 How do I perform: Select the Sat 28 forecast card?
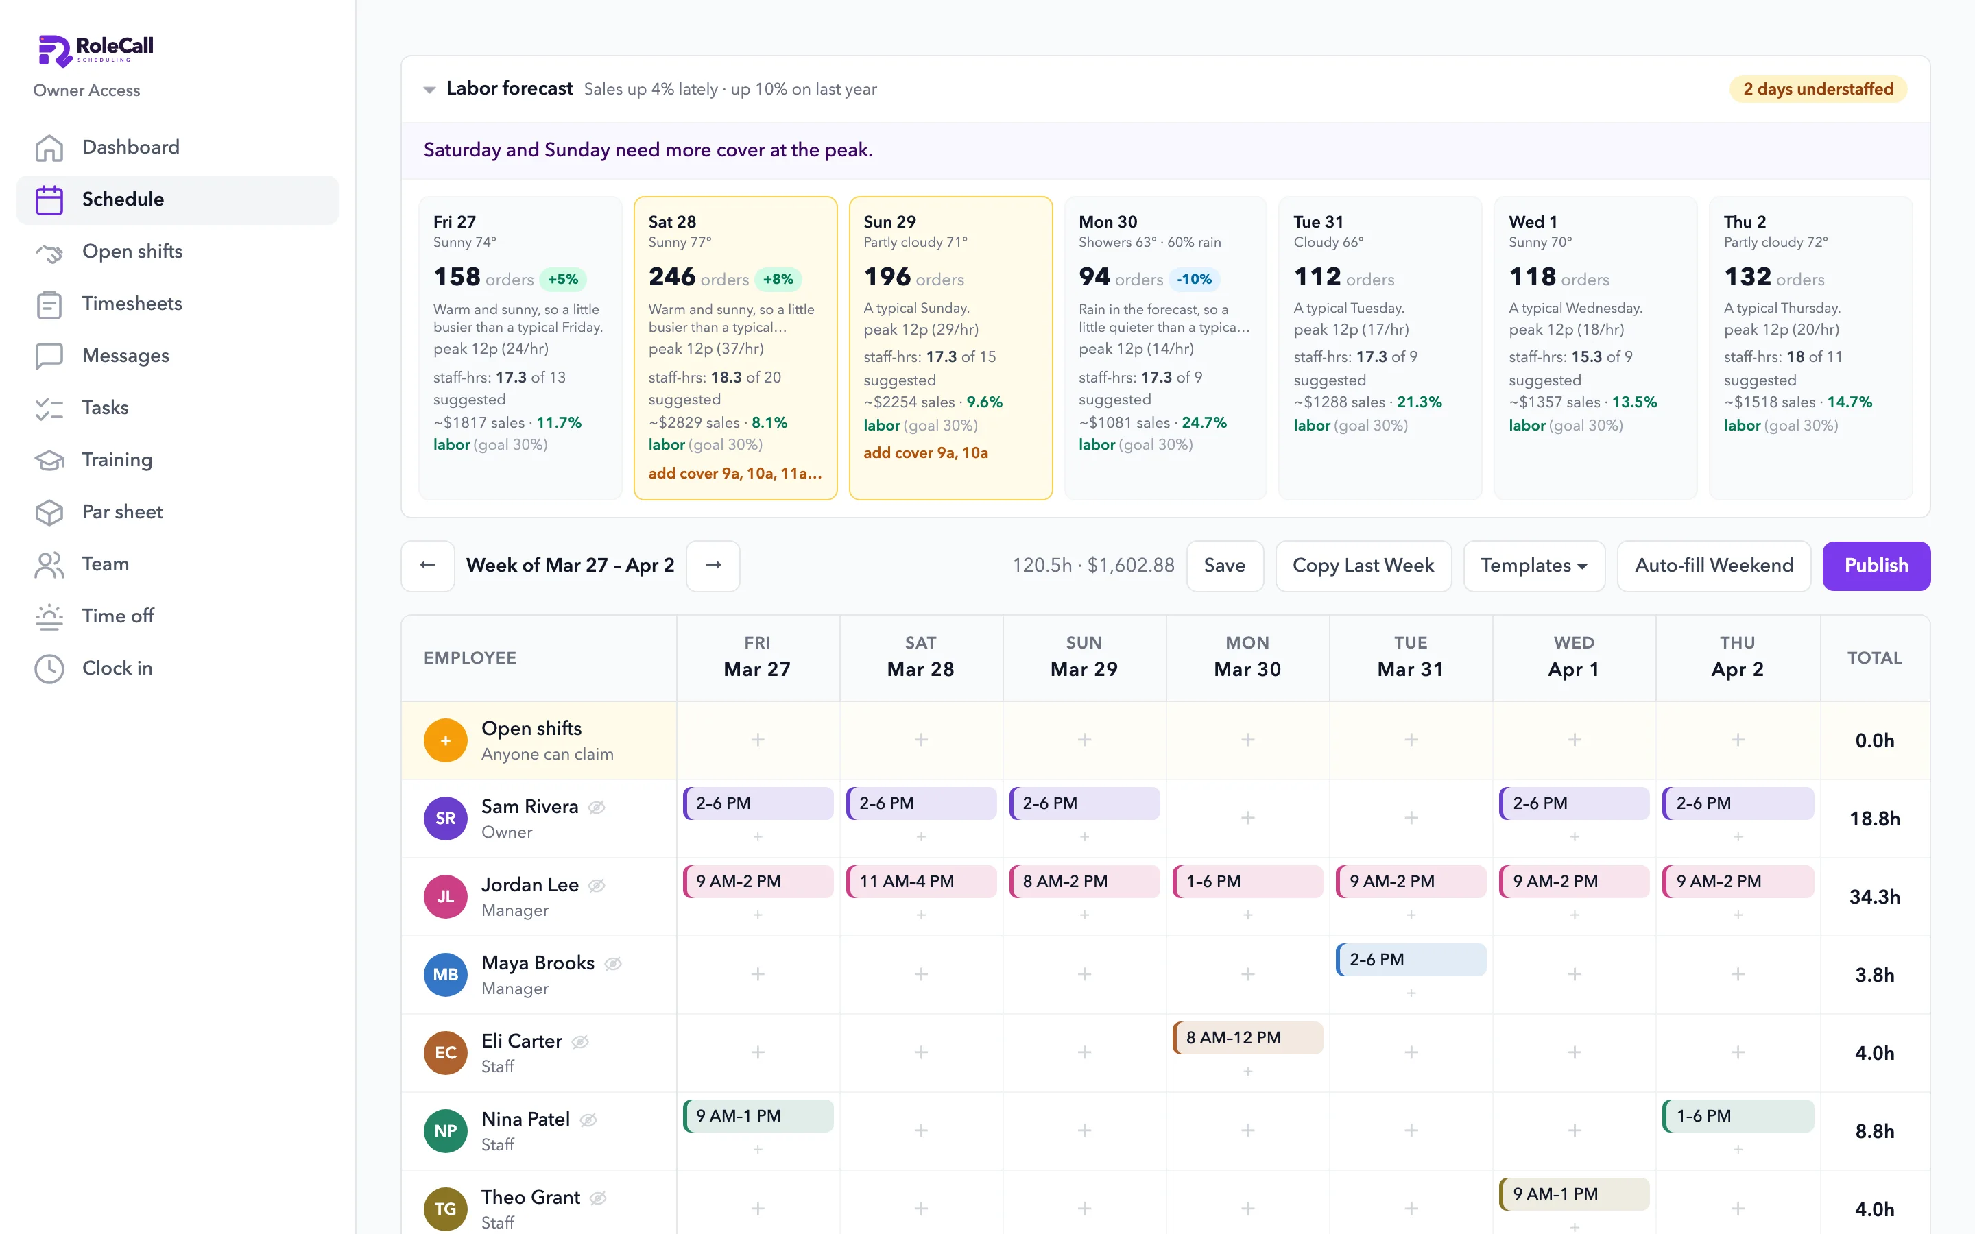[x=735, y=348]
